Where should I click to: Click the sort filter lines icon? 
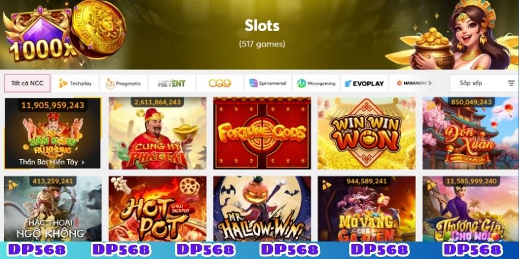(511, 84)
